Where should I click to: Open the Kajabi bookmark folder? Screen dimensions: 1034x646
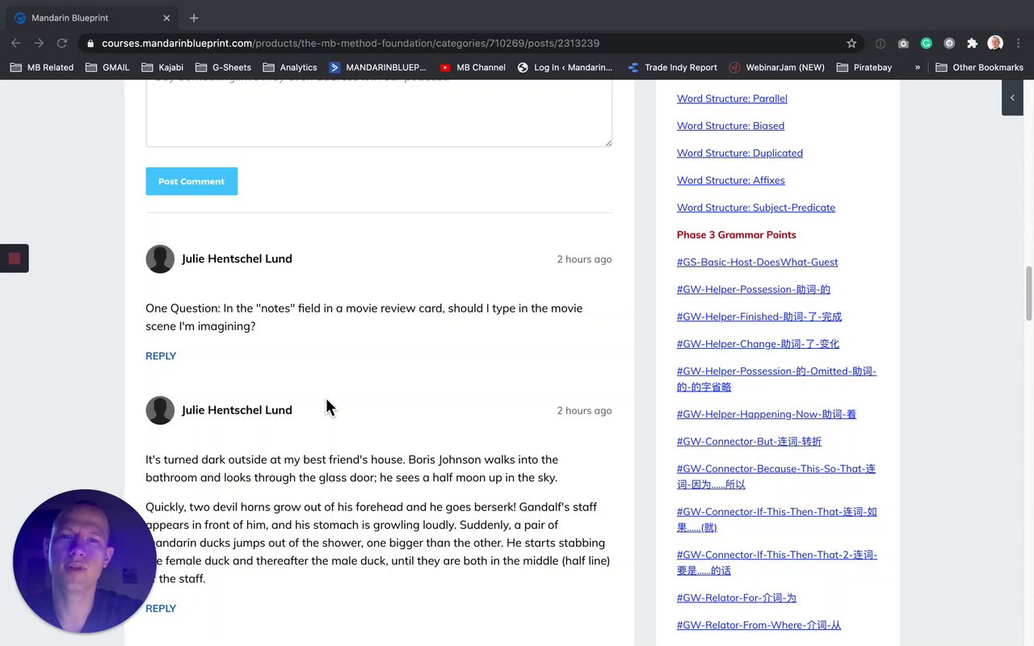click(x=162, y=67)
